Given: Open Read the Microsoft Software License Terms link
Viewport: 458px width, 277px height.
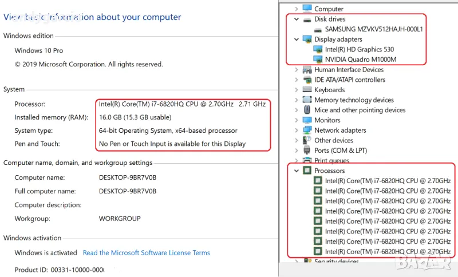Looking at the screenshot, I should [146, 253].
